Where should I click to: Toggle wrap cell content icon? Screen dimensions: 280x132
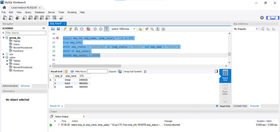(145, 71)
